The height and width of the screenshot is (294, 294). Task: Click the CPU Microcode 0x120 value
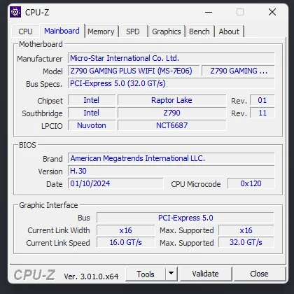251,183
